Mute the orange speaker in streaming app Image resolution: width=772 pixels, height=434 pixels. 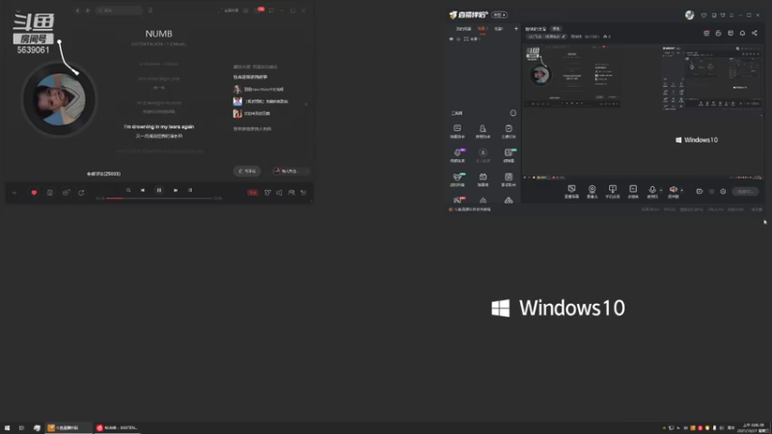pos(673,189)
